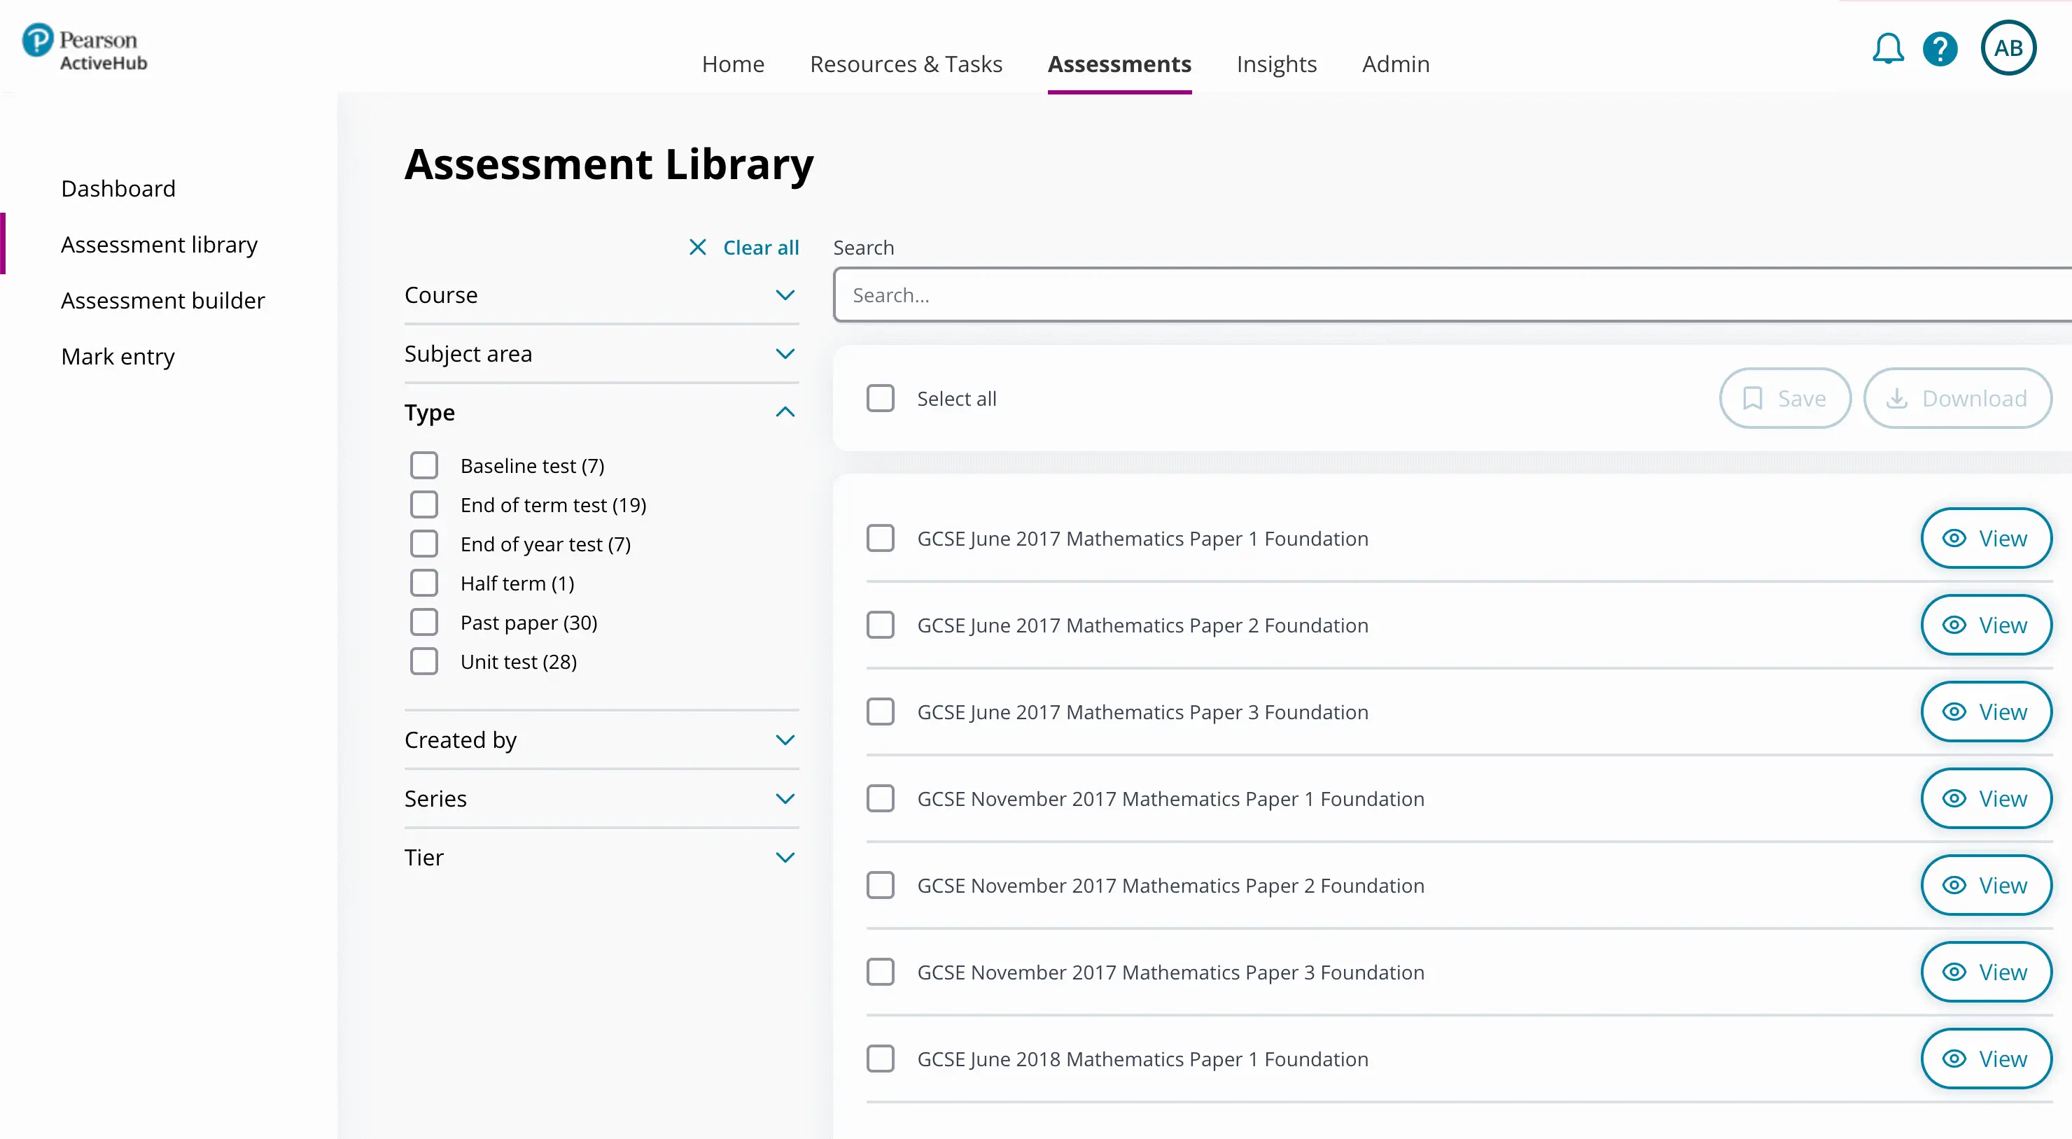2072x1139 pixels.
Task: Switch to the Insights tab
Action: point(1277,64)
